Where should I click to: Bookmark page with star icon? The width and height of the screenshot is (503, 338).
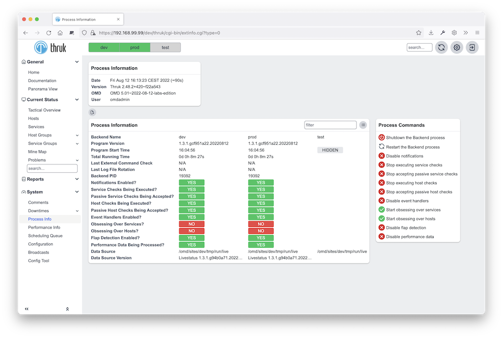(x=419, y=33)
